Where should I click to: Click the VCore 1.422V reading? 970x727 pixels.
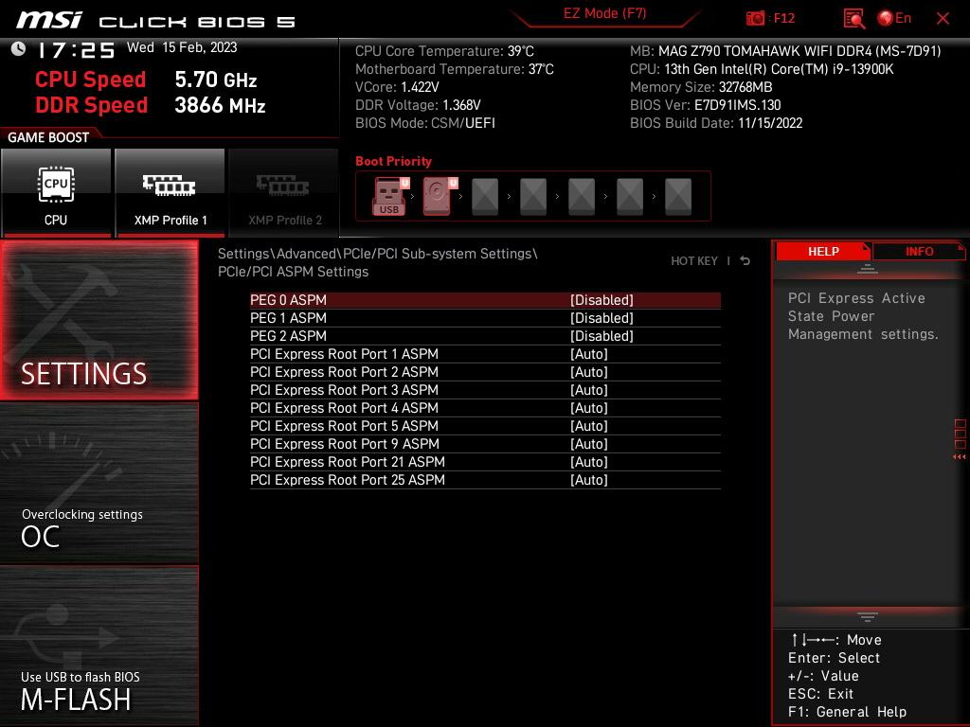(x=397, y=87)
